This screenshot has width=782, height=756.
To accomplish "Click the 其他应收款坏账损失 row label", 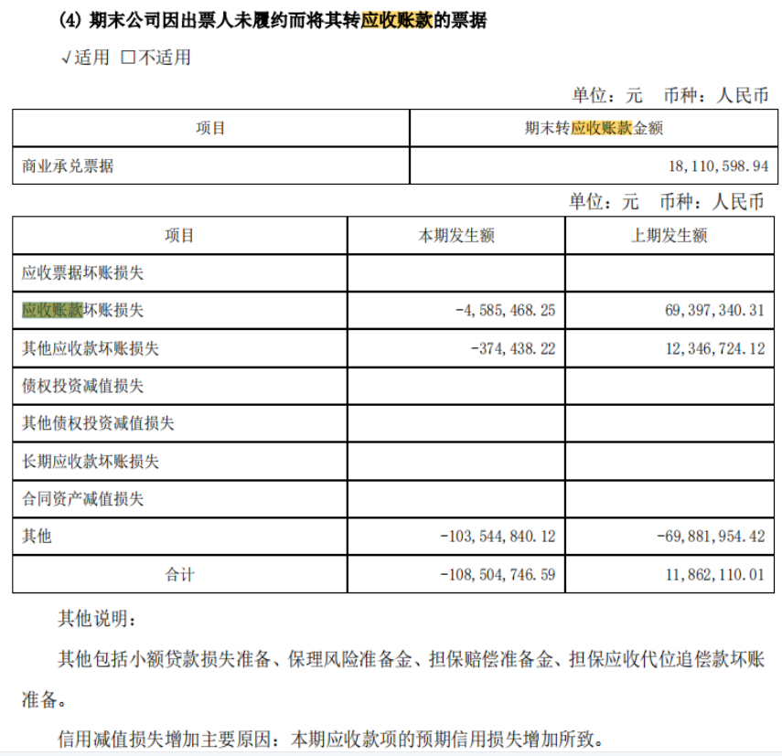I will click(x=91, y=348).
